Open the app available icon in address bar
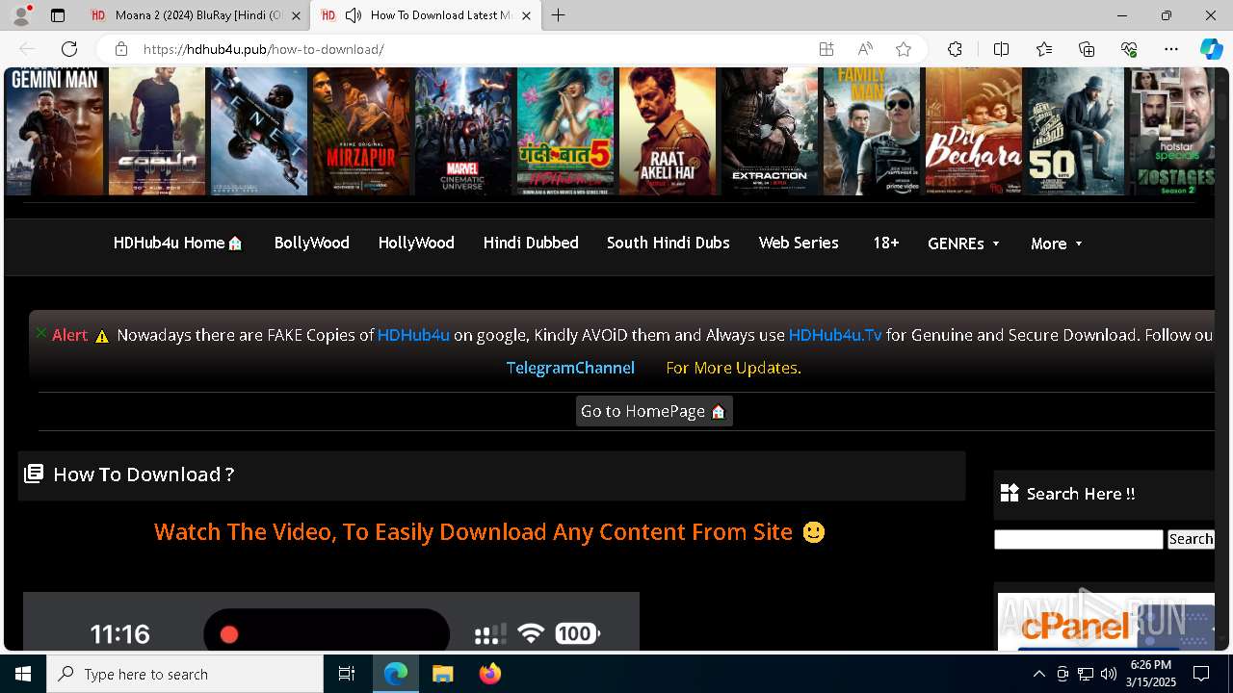 point(826,49)
